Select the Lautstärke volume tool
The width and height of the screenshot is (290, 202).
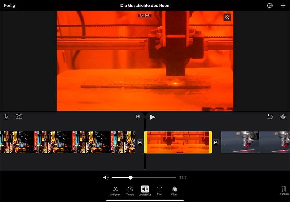click(x=145, y=191)
